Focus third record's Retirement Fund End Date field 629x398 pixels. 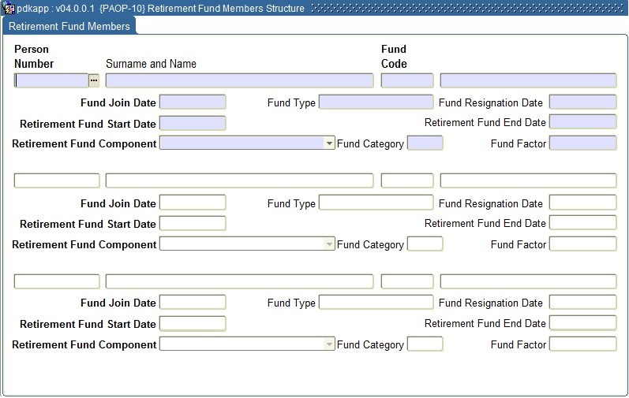click(x=582, y=323)
